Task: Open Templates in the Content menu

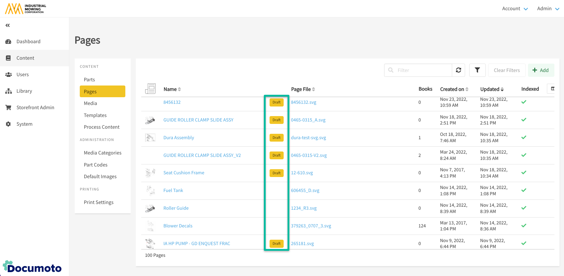Action: coord(95,115)
